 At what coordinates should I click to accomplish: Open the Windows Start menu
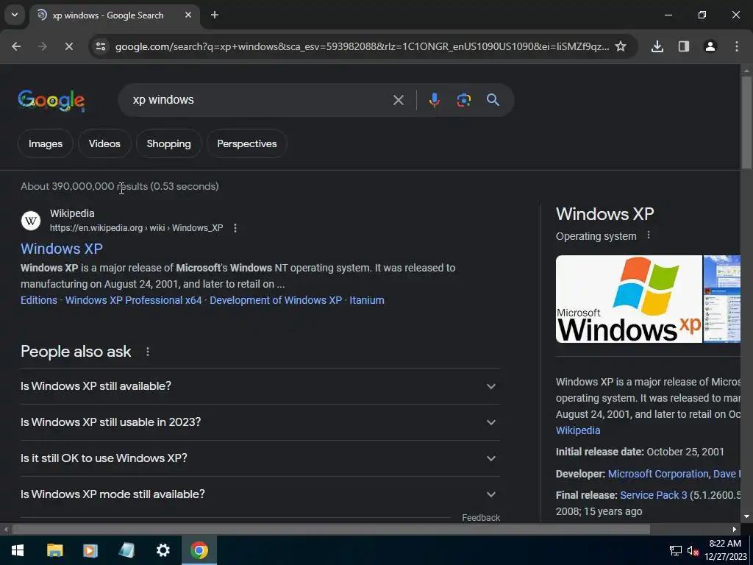pyautogui.click(x=18, y=550)
